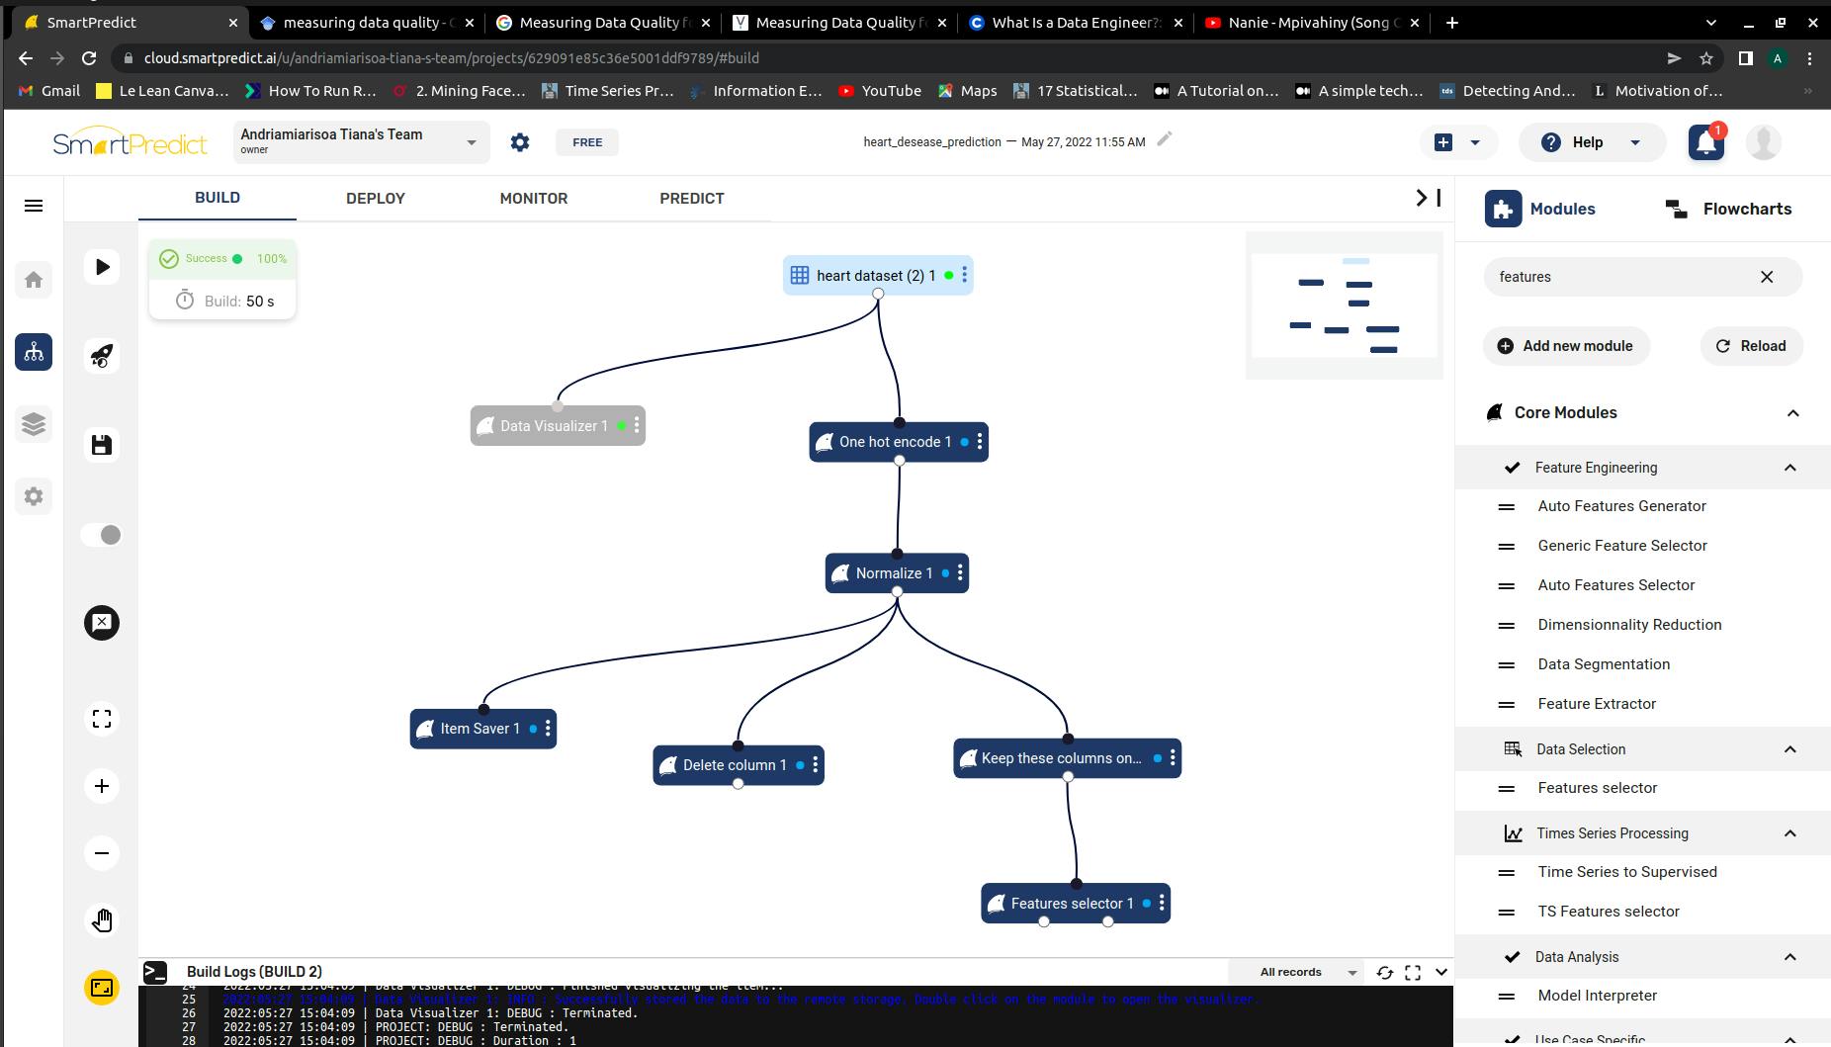The height and width of the screenshot is (1047, 1831).
Task: Toggle the left toolbar switch
Action: coord(102,535)
